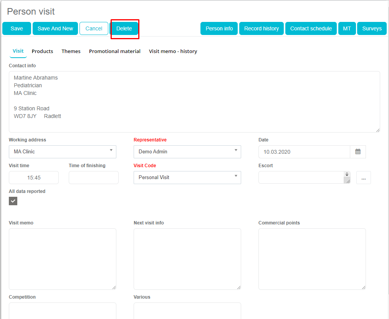Expand the Working address dropdown

tap(62, 152)
